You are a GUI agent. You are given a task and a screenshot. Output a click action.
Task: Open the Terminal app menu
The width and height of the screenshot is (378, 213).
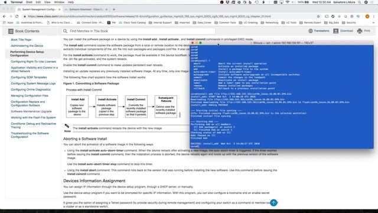(x=17, y=2)
